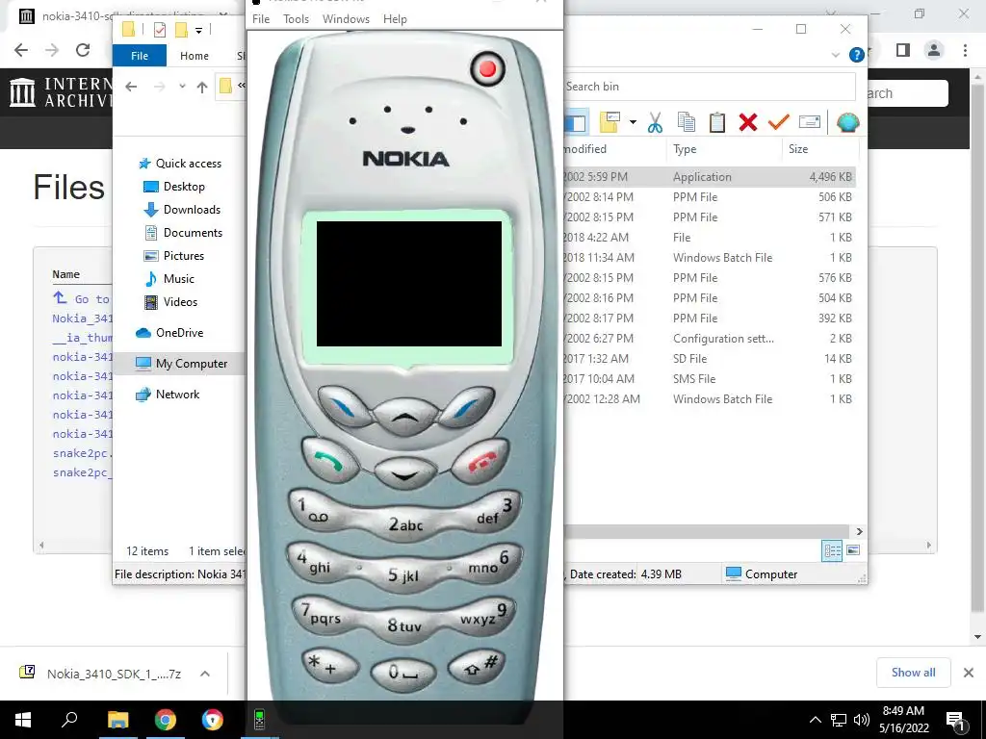Open Quick Access Toolbar customize dropdown
Viewport: 986px width, 739px height.
198,30
